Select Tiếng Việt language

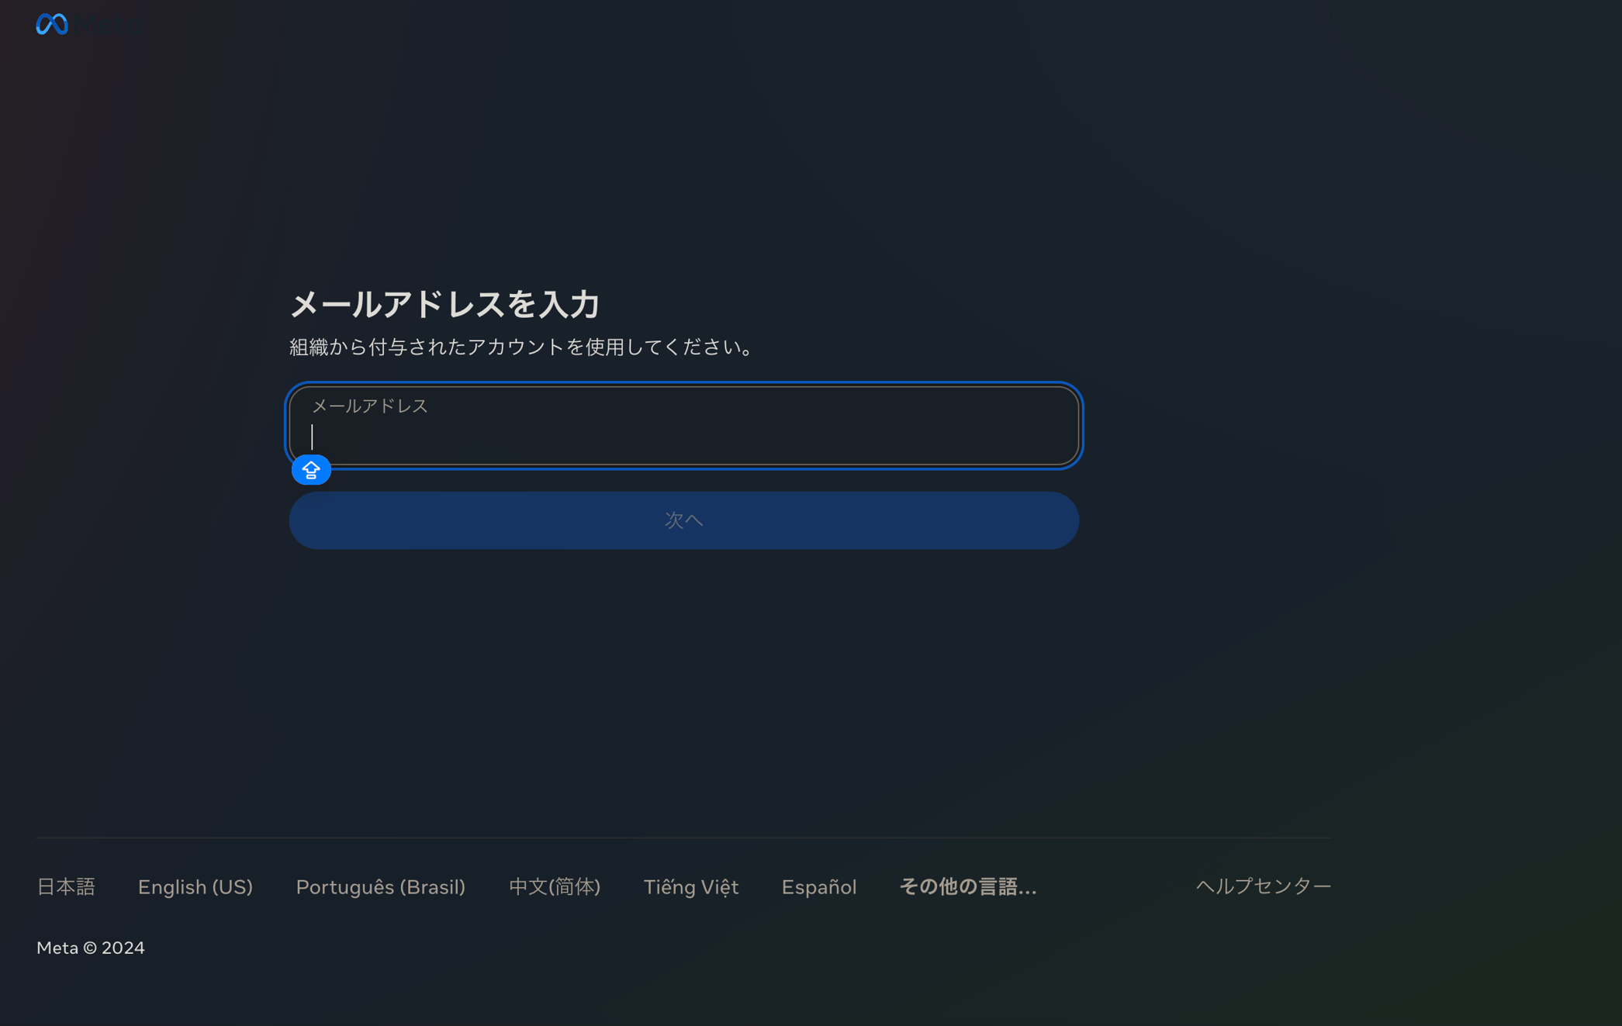tap(690, 886)
